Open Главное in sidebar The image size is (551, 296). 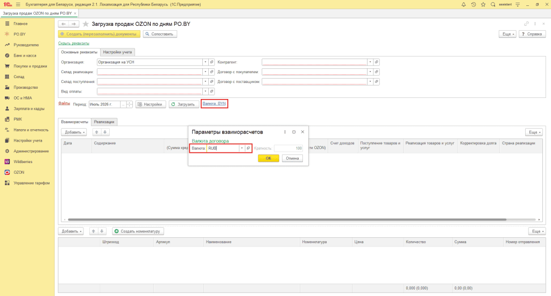(20, 24)
